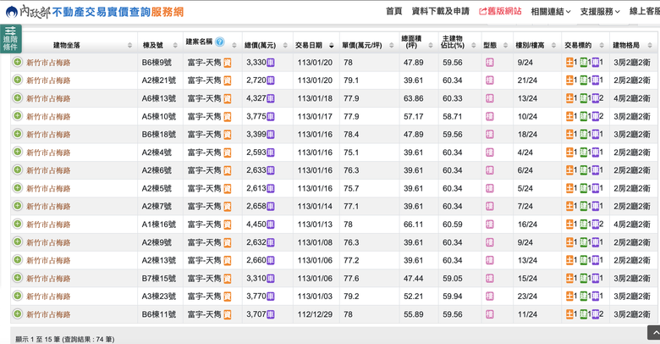Click the scroll-to-top arrow button
This screenshot has height=344, width=660.
click(x=654, y=332)
